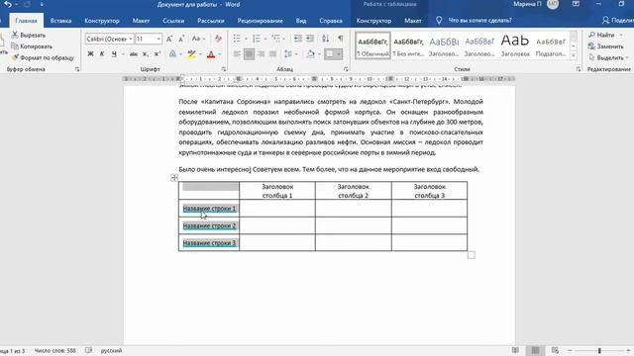
Task: Clear all formatting with the eraser icon
Action: coord(218,39)
